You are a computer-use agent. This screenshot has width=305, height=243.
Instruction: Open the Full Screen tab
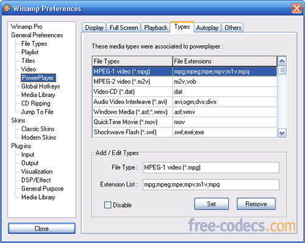coord(124,27)
